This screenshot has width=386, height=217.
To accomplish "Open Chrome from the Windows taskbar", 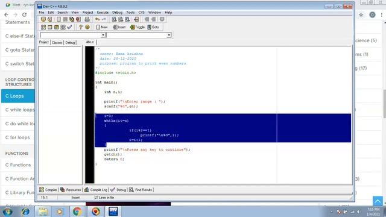I will point(77,212).
